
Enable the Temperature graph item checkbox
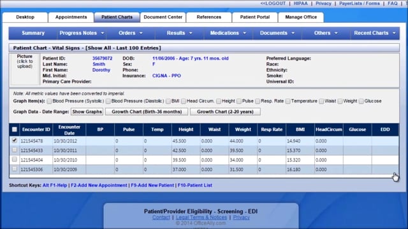pyautogui.click(x=288, y=101)
